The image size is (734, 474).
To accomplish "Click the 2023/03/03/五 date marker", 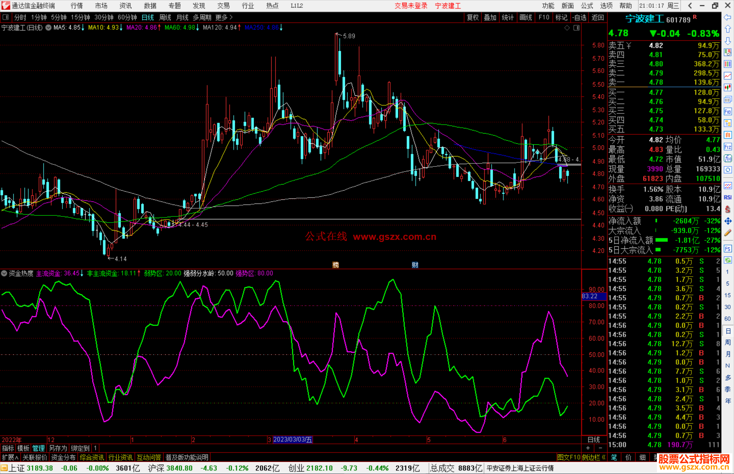I will click(x=292, y=439).
